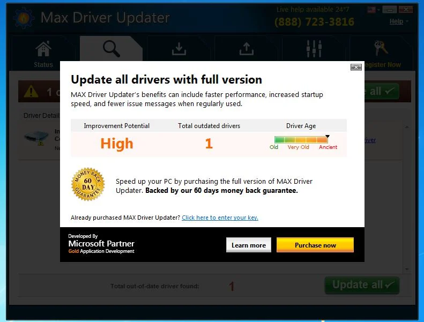Image resolution: width=424 pixels, height=322 pixels.
Task: Click the Microsoft Partner logo text
Action: 101,244
